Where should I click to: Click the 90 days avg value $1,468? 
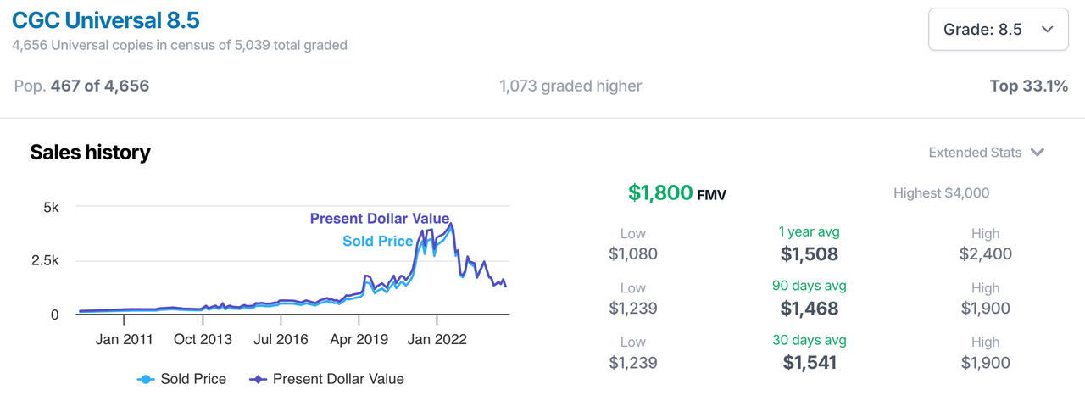pos(809,308)
